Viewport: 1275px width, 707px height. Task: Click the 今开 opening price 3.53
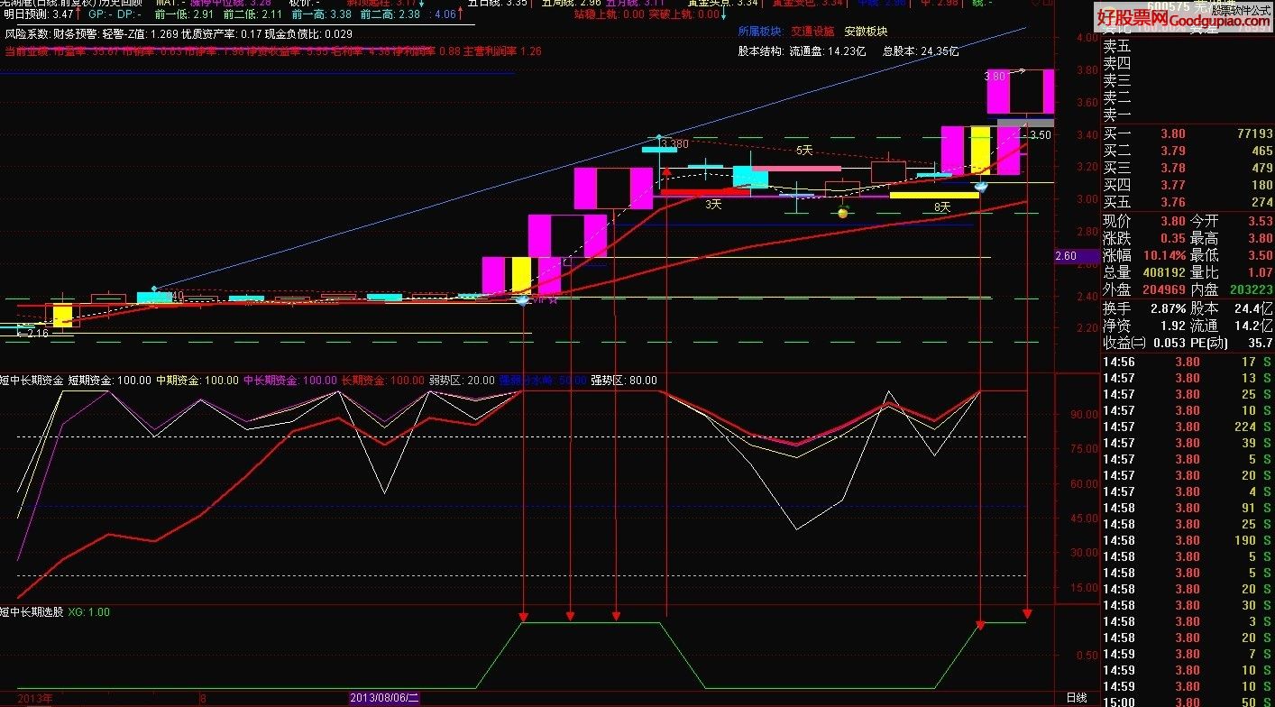pyautogui.click(x=1260, y=221)
